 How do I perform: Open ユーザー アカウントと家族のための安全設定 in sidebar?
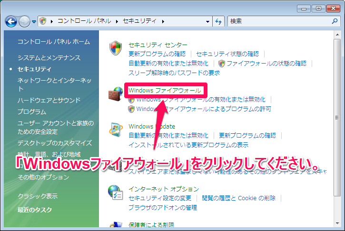pyautogui.click(x=56, y=128)
